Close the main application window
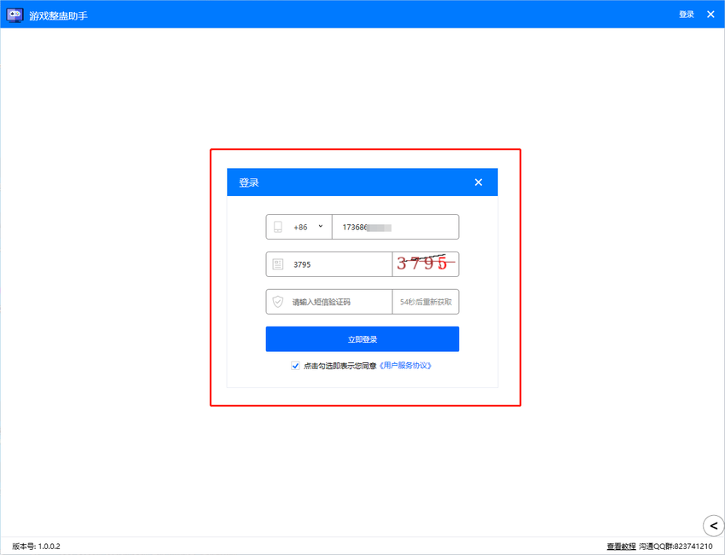 click(x=710, y=14)
